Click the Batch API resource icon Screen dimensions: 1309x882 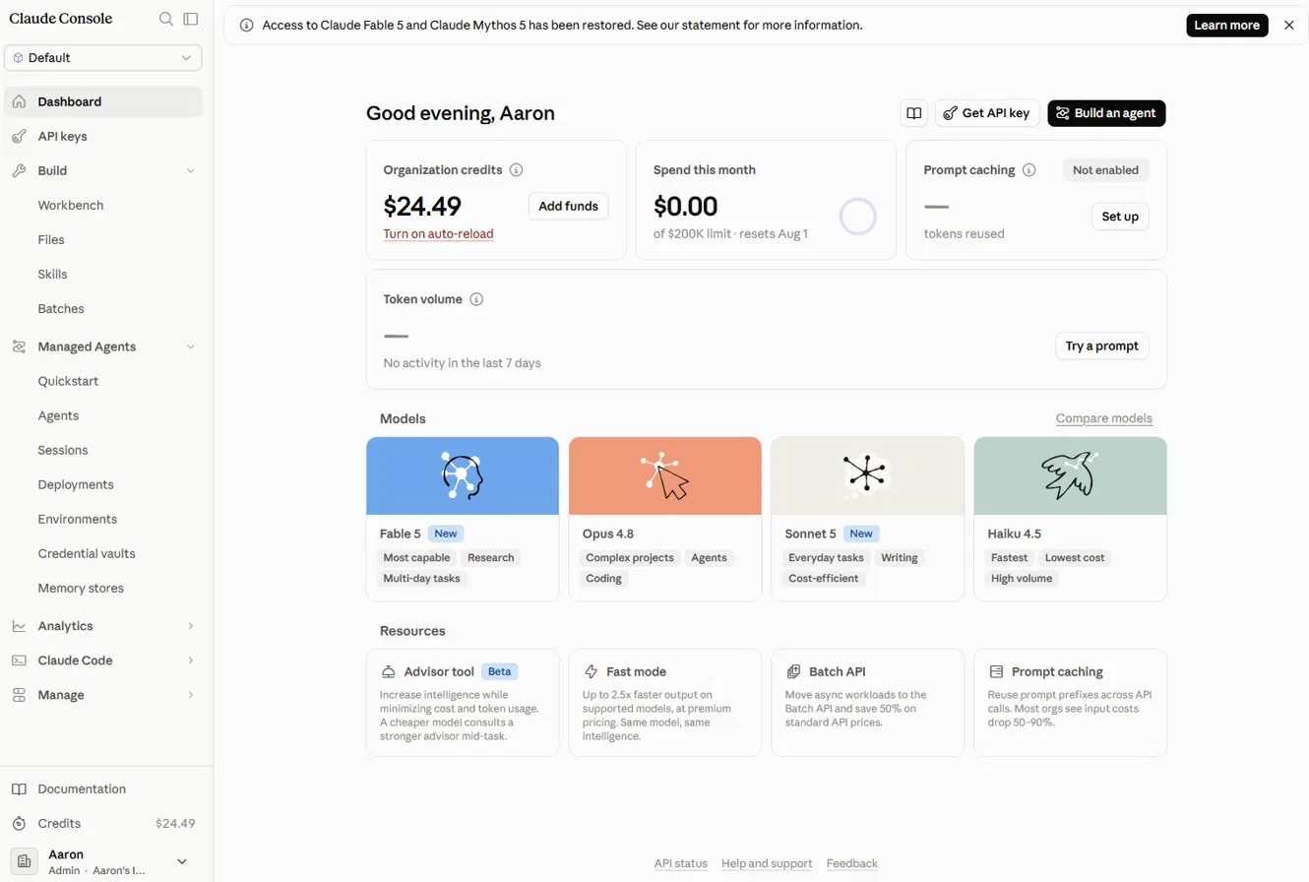click(794, 671)
